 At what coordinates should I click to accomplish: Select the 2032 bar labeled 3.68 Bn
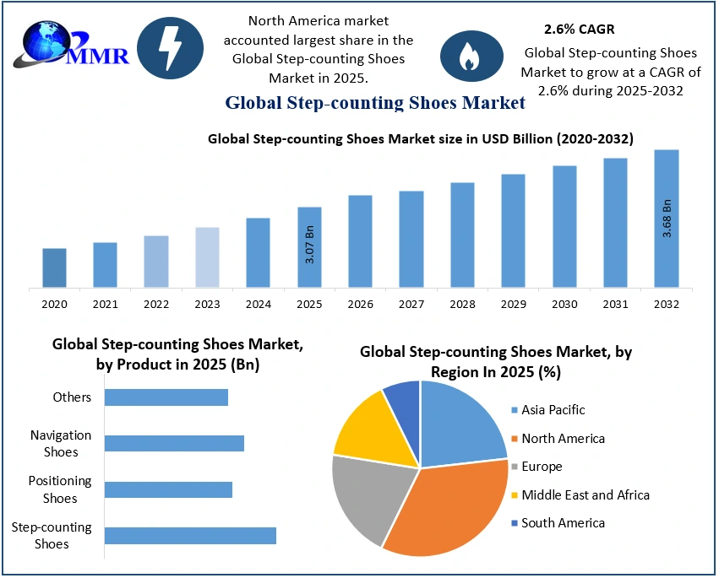tap(667, 219)
